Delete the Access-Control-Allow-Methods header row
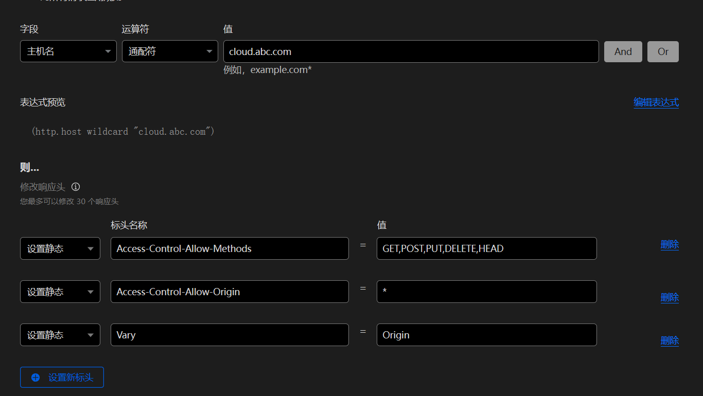This screenshot has width=703, height=396. (x=670, y=245)
